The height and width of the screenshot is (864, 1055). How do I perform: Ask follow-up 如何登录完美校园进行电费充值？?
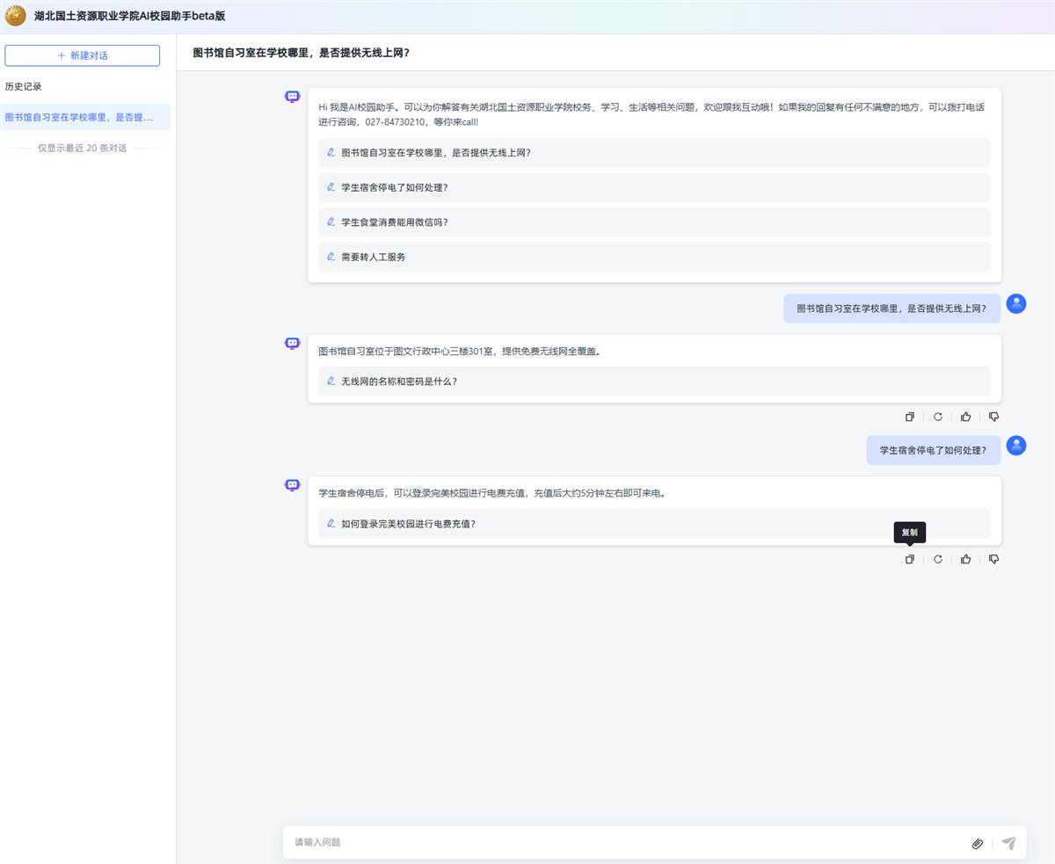(x=654, y=524)
